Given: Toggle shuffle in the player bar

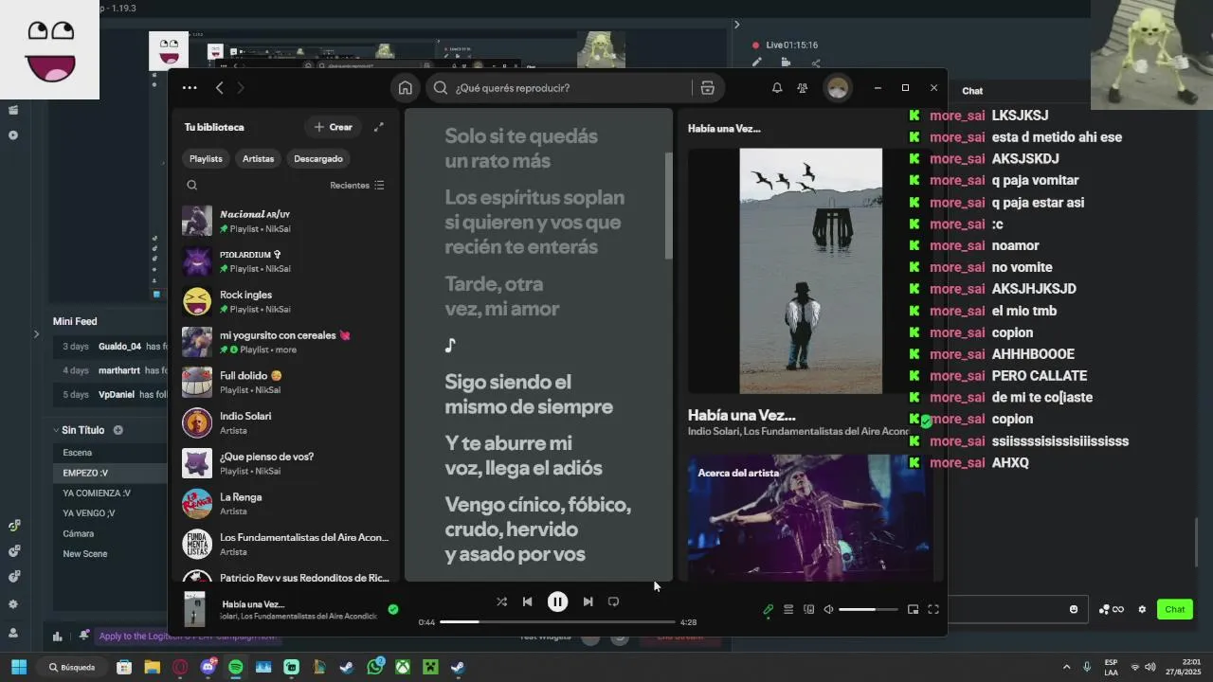Looking at the screenshot, I should [x=501, y=601].
